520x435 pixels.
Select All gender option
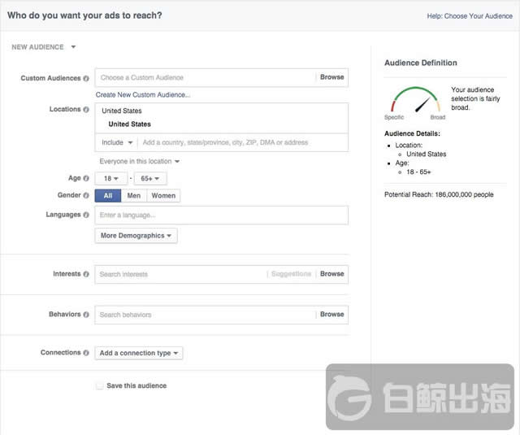[108, 196]
